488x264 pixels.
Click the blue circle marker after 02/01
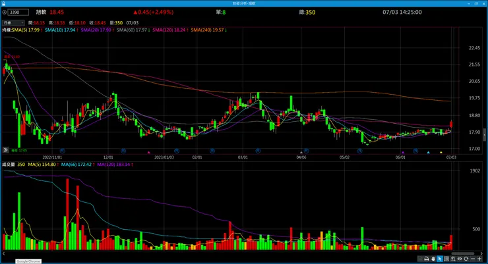[212, 151]
